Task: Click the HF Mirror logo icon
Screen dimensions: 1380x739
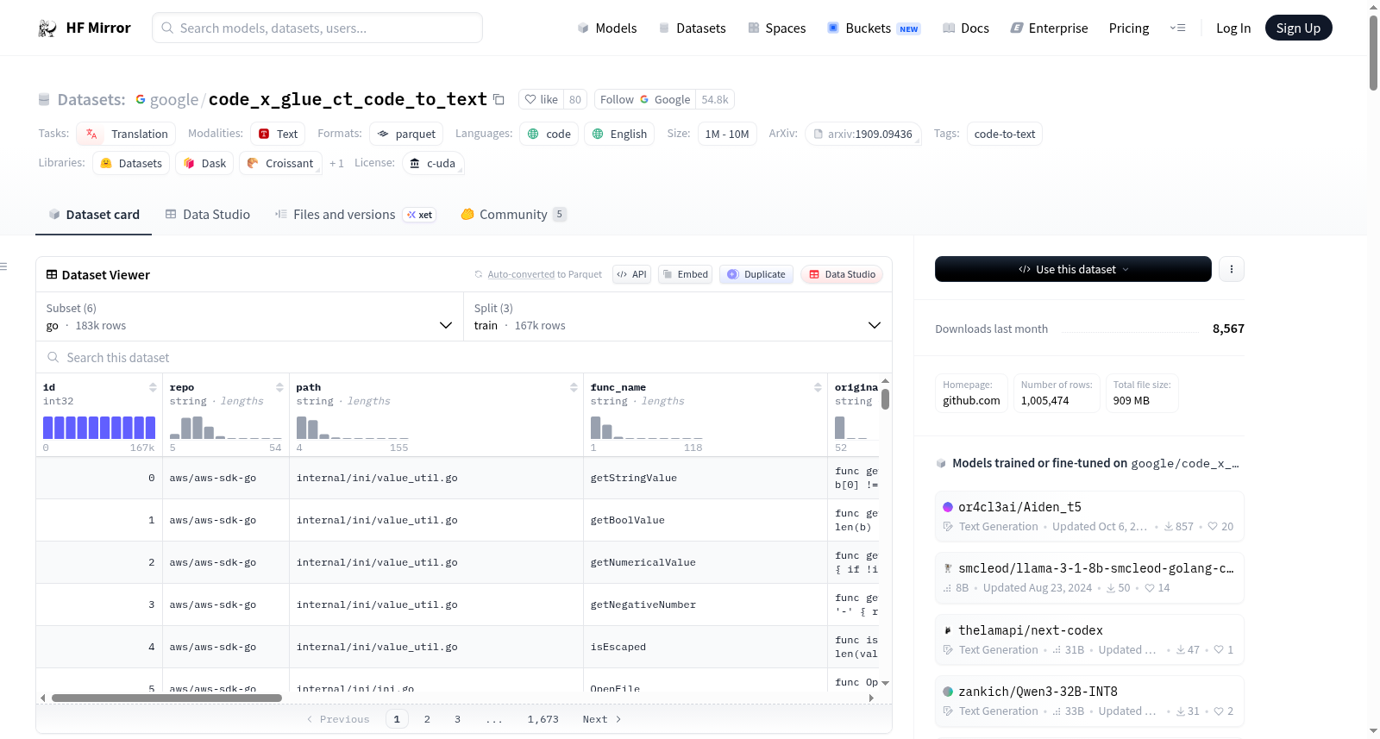Action: [47, 28]
